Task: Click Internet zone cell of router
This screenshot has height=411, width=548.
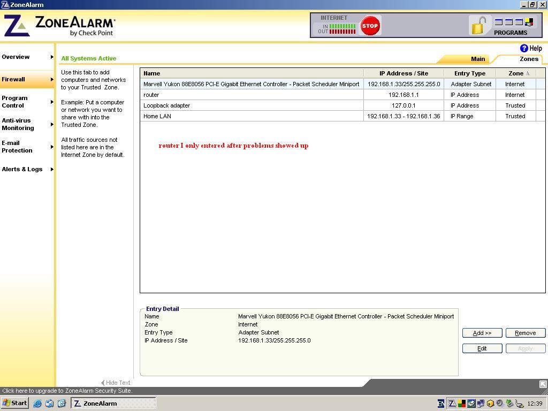Action: coord(515,95)
